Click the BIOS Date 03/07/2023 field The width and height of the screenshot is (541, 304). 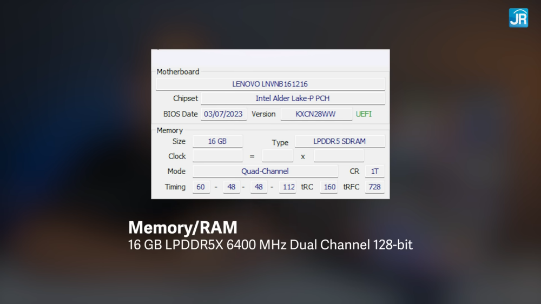[x=223, y=114]
